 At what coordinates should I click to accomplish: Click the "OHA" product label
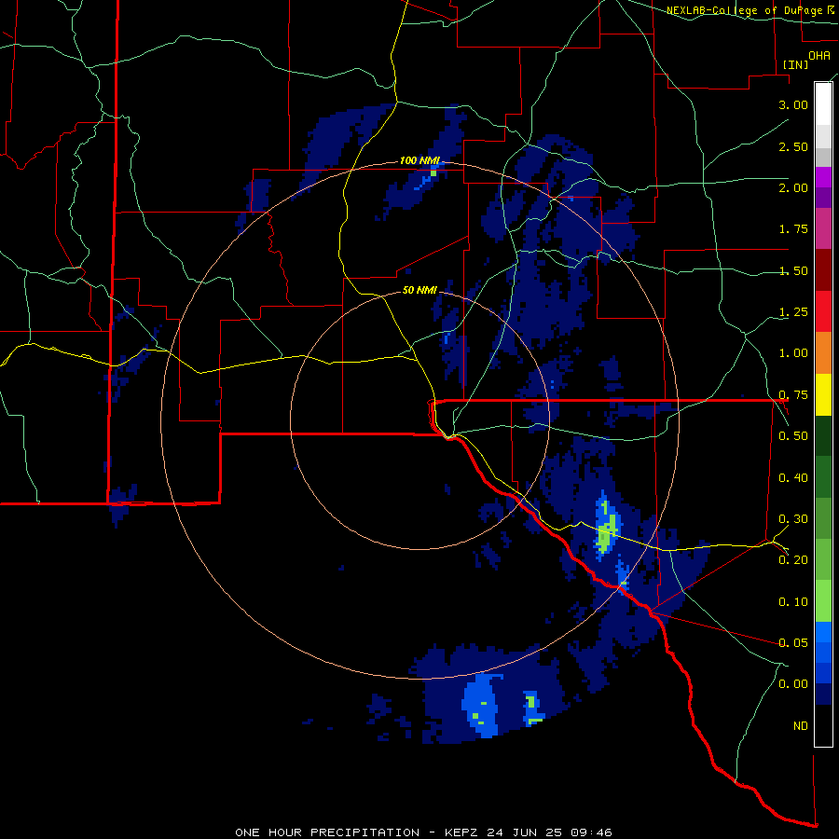819,55
